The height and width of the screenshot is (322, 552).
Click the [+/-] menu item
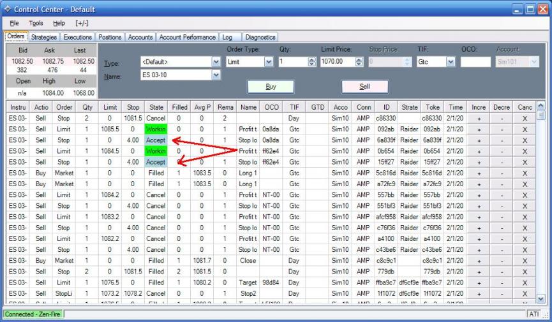(82, 23)
